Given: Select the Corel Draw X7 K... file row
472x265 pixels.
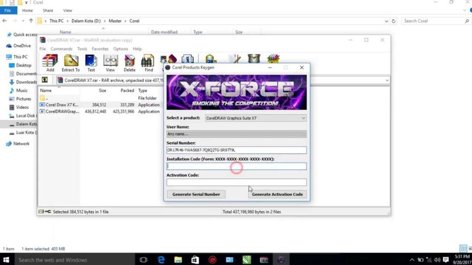Looking at the screenshot, I should pyautogui.click(x=101, y=105).
